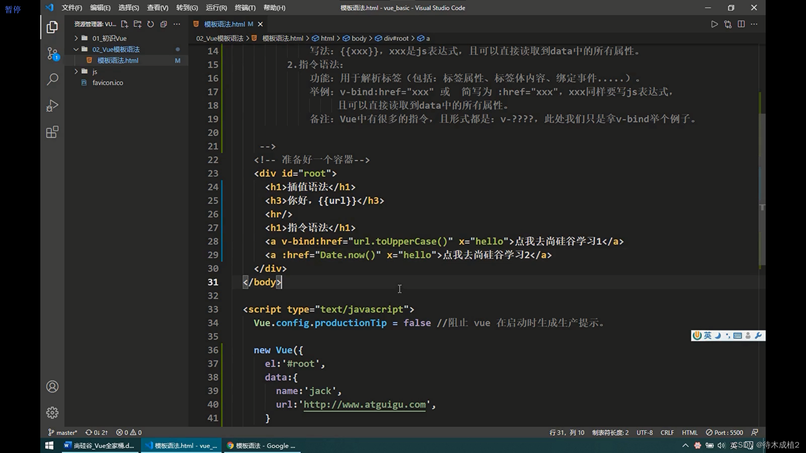Open the Source Control view
Viewport: 806px width, 453px height.
coord(52,54)
